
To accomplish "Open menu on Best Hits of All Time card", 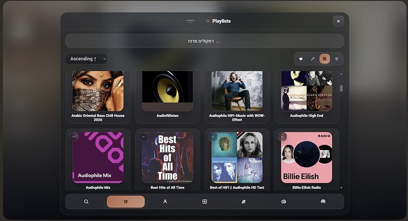I will [x=143, y=136].
